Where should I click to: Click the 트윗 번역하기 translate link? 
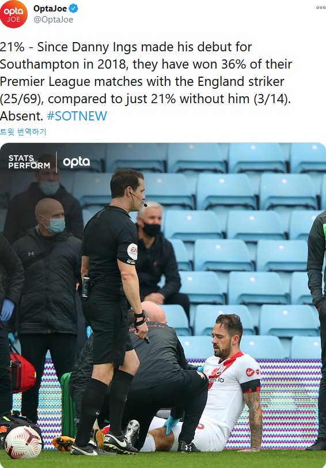tap(23, 131)
